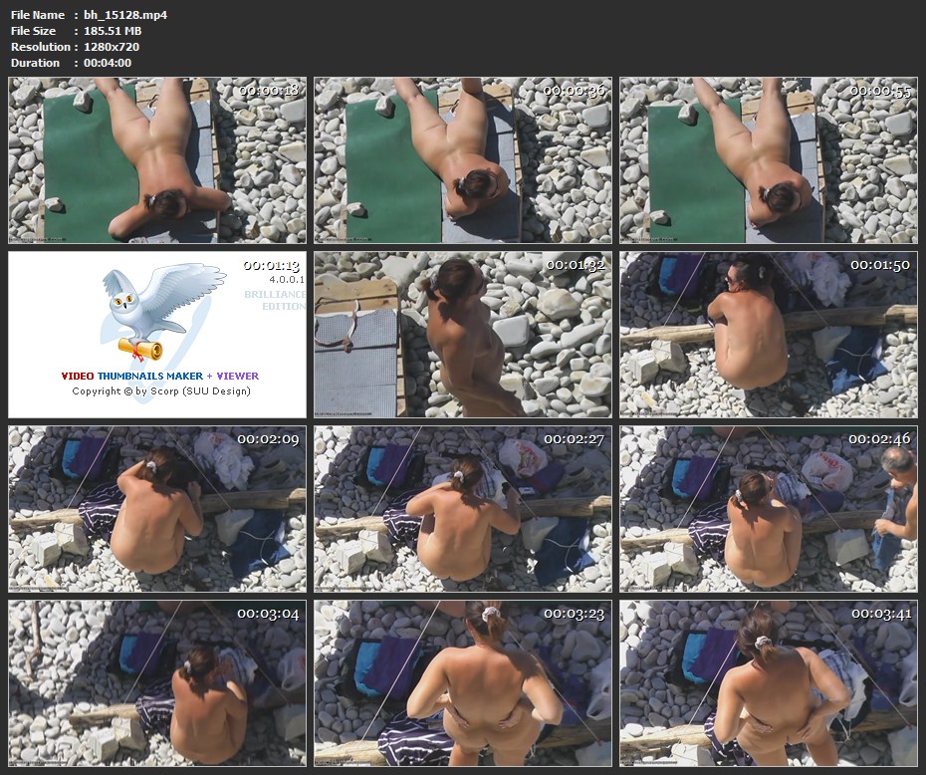Viewport: 926px width, 775px height.
Task: Click the frame stamped 00:02:09
Action: point(157,508)
